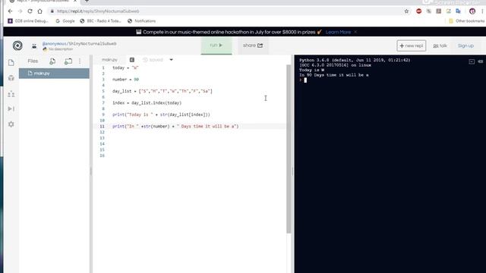This screenshot has width=486, height=273.
Task: Click the browser address bar URL
Action: point(98,11)
